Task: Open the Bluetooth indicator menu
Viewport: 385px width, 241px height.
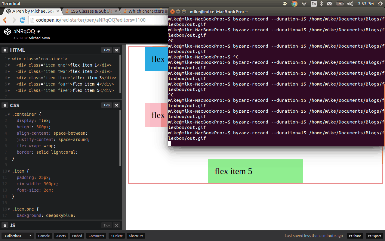Action: coord(322,4)
